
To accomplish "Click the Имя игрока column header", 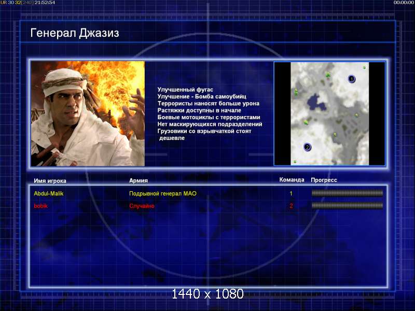I will (x=50, y=181).
